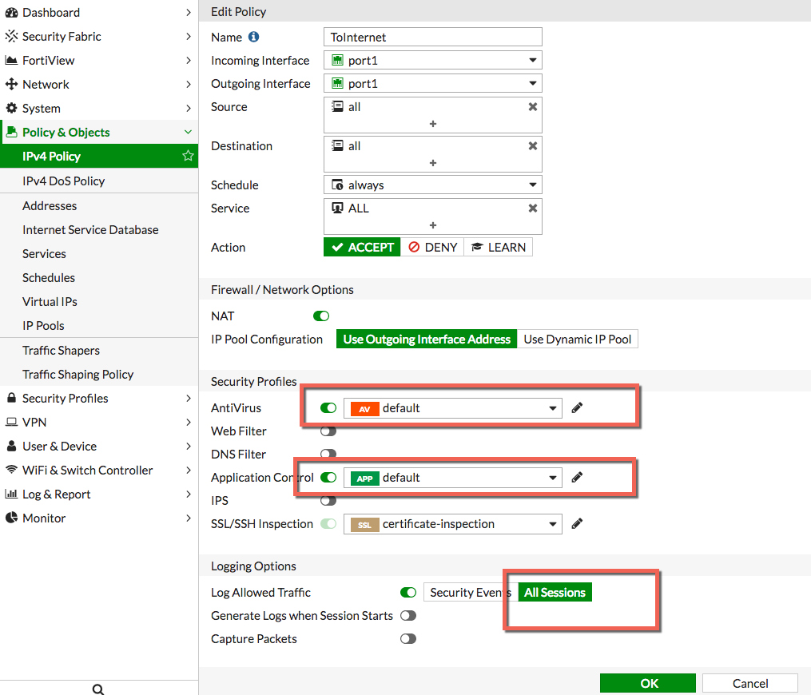Click the search magnifier in the sidebar
This screenshot has height=695, width=811.
(x=98, y=689)
